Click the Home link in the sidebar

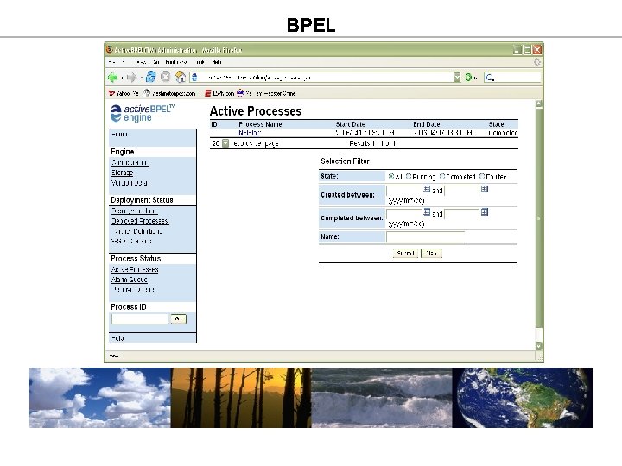click(x=119, y=135)
